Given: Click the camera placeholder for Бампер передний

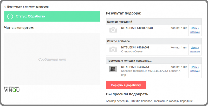Looking at the screenshot, I should tap(113, 30).
